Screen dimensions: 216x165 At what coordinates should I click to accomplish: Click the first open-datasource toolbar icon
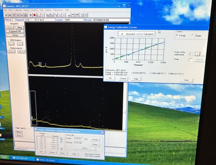coord(7,15)
